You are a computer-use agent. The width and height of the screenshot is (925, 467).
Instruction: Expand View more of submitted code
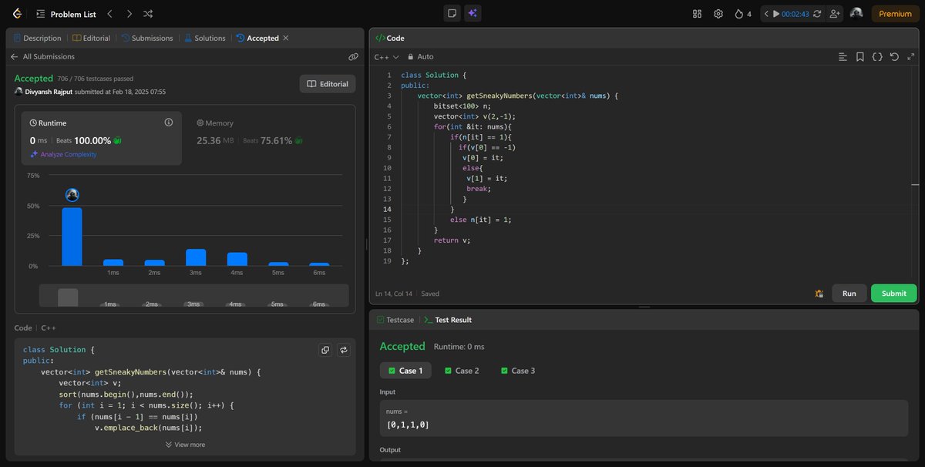click(185, 445)
